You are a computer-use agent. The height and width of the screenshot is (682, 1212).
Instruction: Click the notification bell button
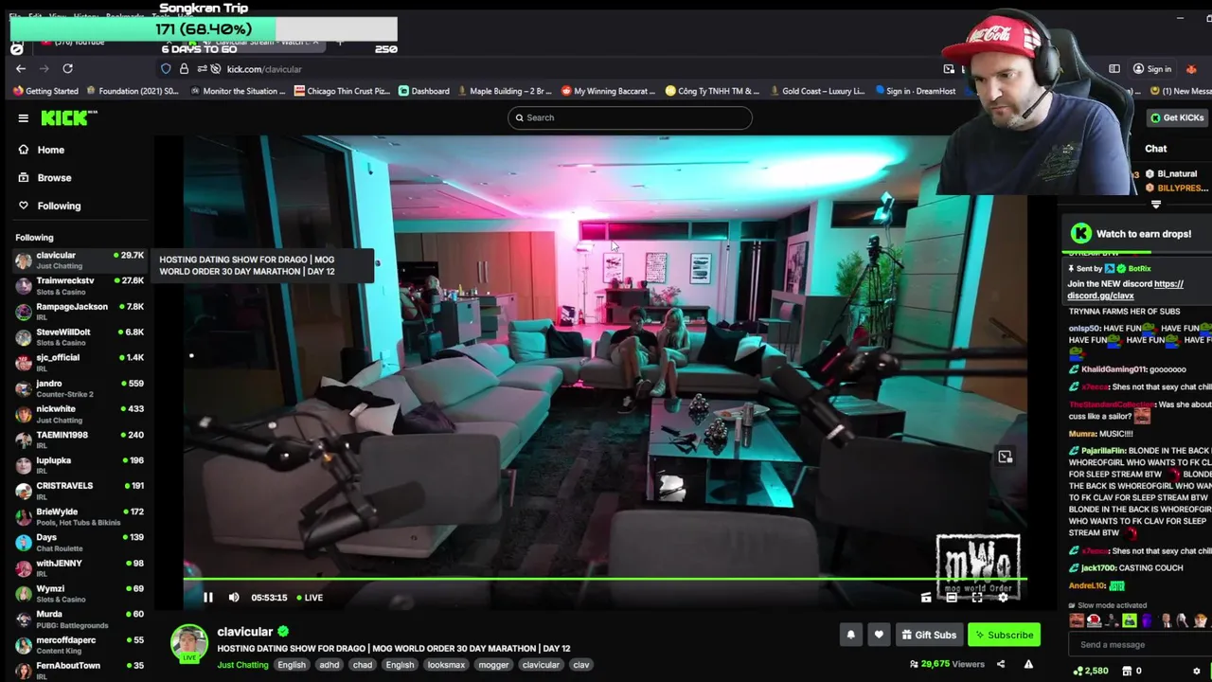coord(850,635)
